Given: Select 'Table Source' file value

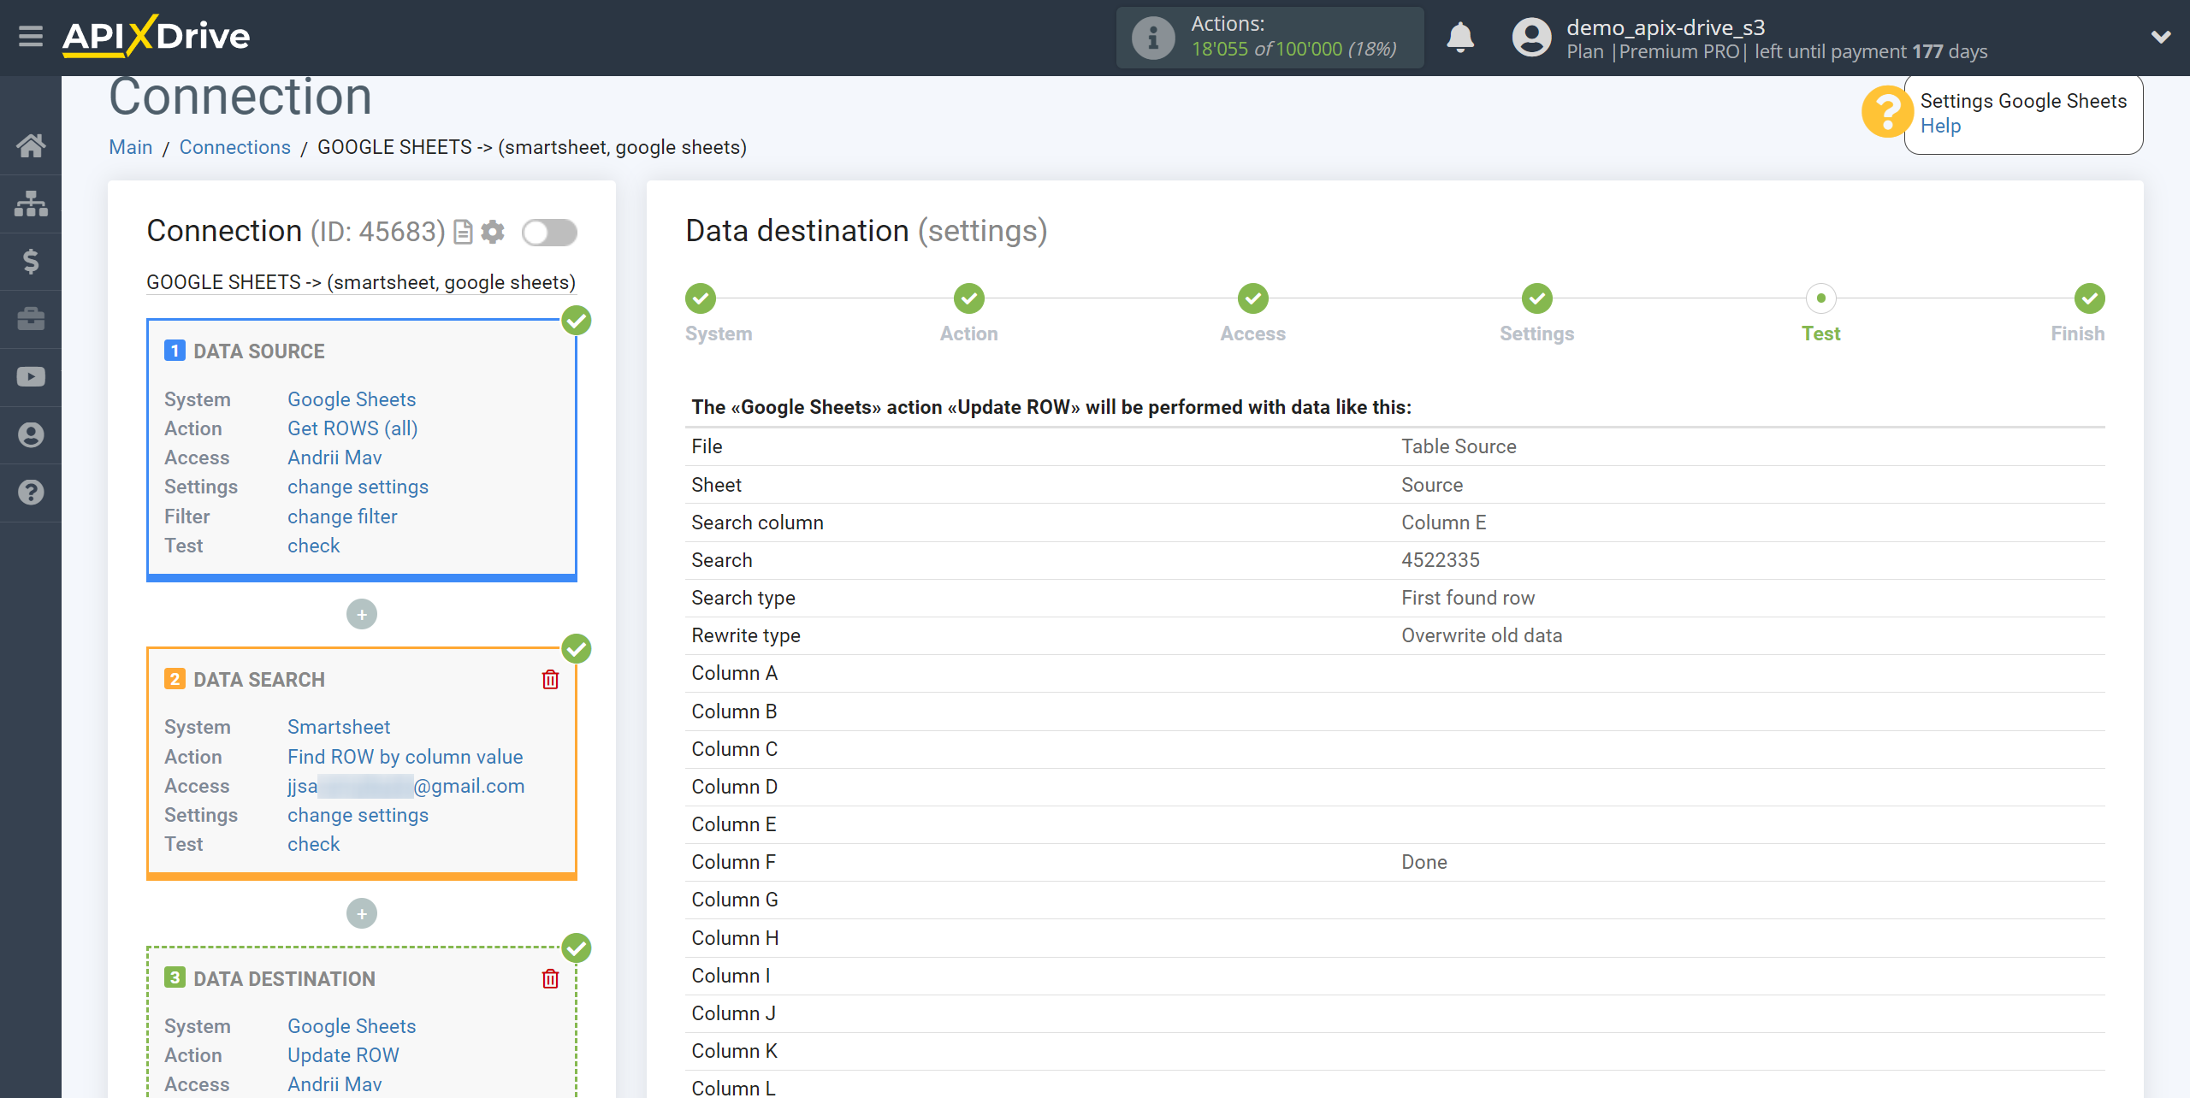Looking at the screenshot, I should point(1459,446).
